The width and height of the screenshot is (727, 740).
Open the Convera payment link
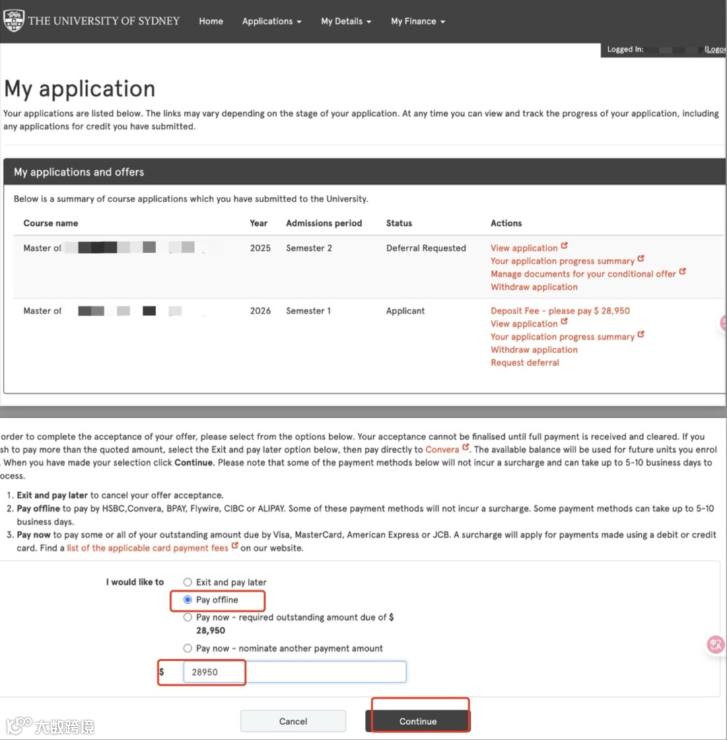coord(442,450)
